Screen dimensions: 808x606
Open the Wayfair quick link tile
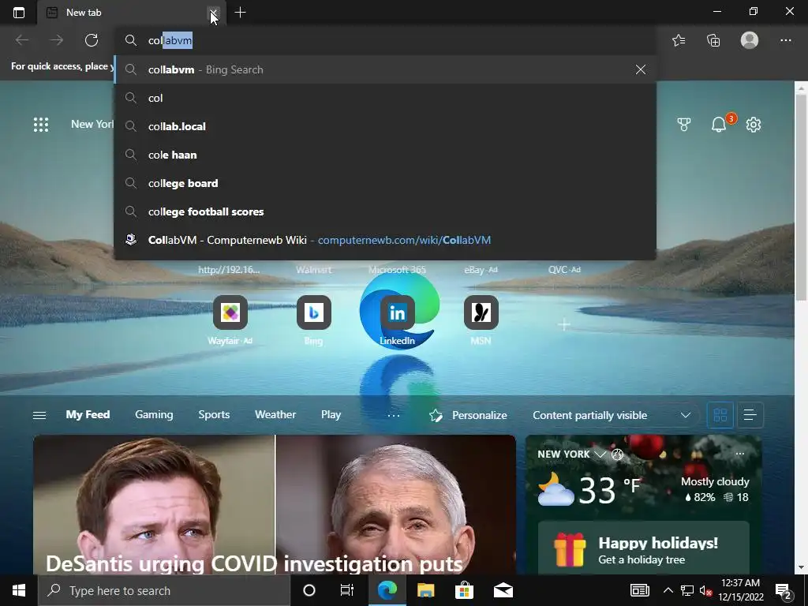click(230, 312)
